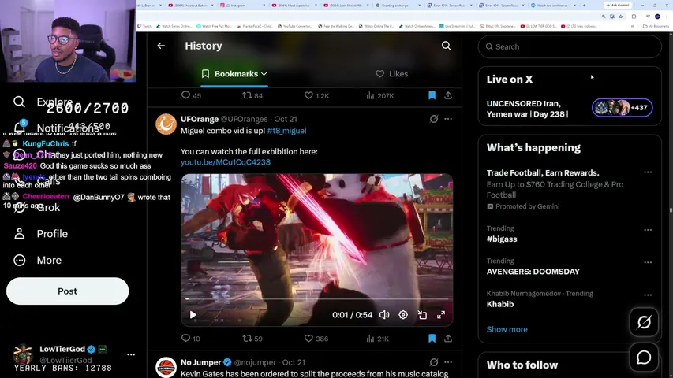Open the #t8_miguel hashtag
673x378 pixels.
tap(286, 131)
